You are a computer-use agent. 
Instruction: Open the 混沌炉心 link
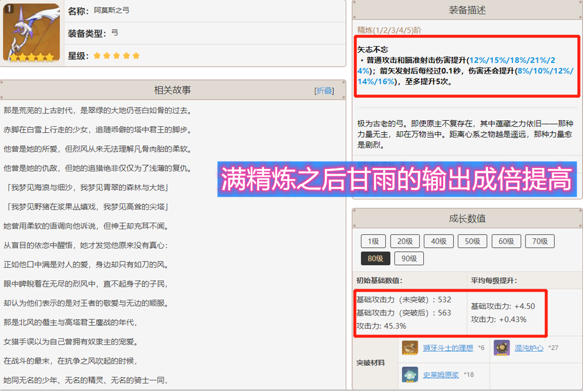(x=529, y=348)
